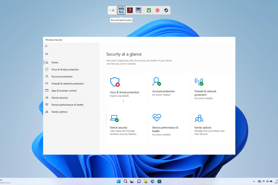Open the EA app from the game bar
This screenshot has height=185, width=278.
point(157,10)
